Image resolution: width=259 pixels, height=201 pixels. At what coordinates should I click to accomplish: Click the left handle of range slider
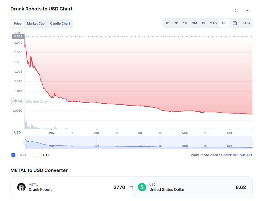coord(25,142)
